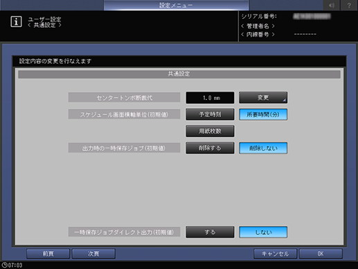This screenshot has height=269, width=358.
Task: Confirm settings with OK button
Action: [321, 254]
